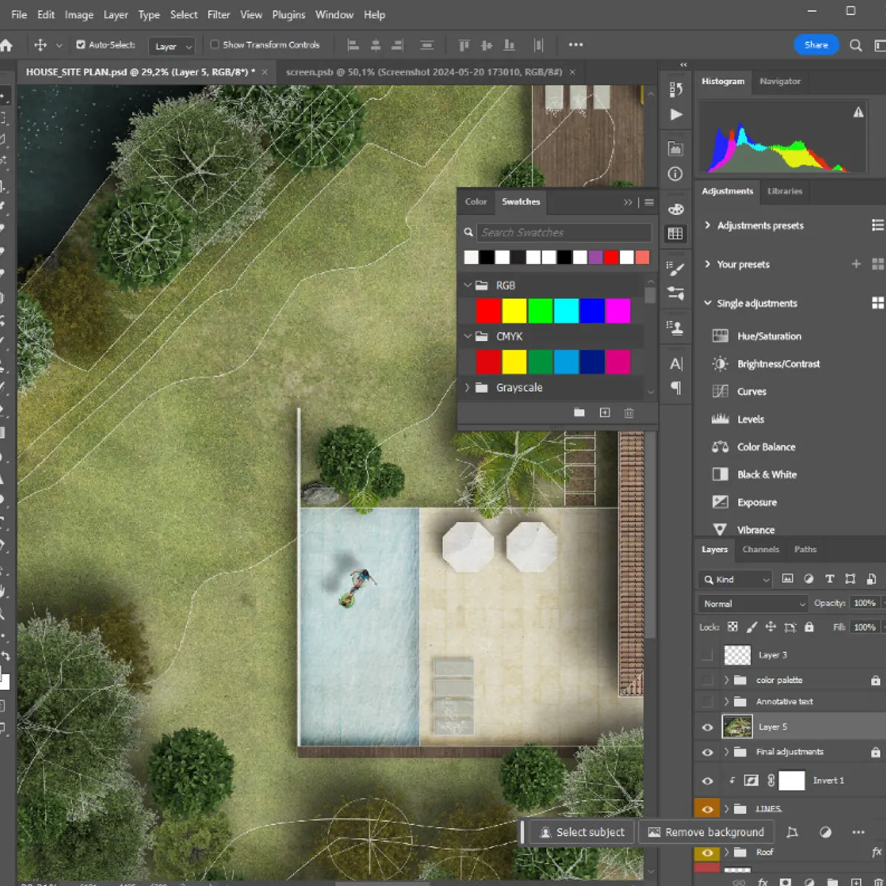Collapse the CMYK swatch group

(467, 336)
